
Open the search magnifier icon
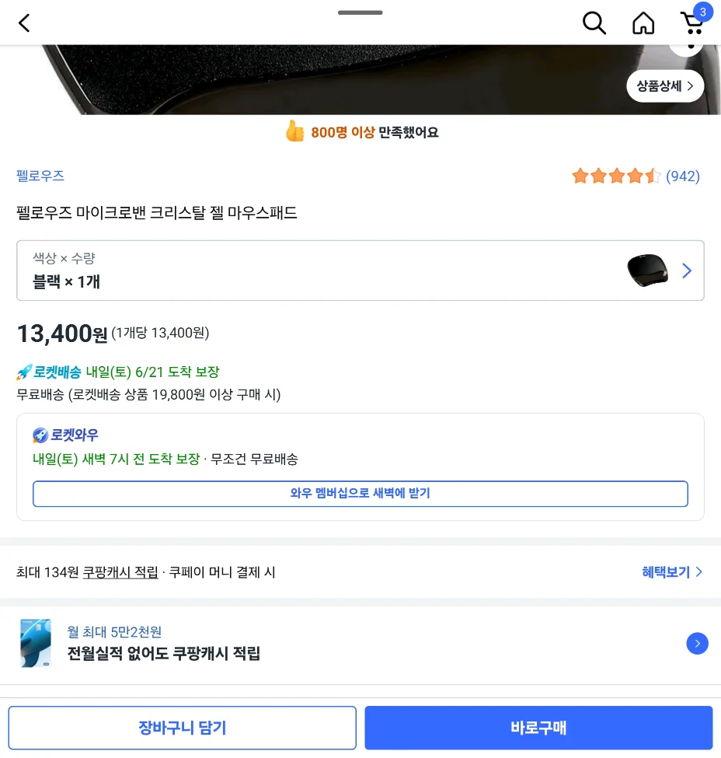point(594,23)
